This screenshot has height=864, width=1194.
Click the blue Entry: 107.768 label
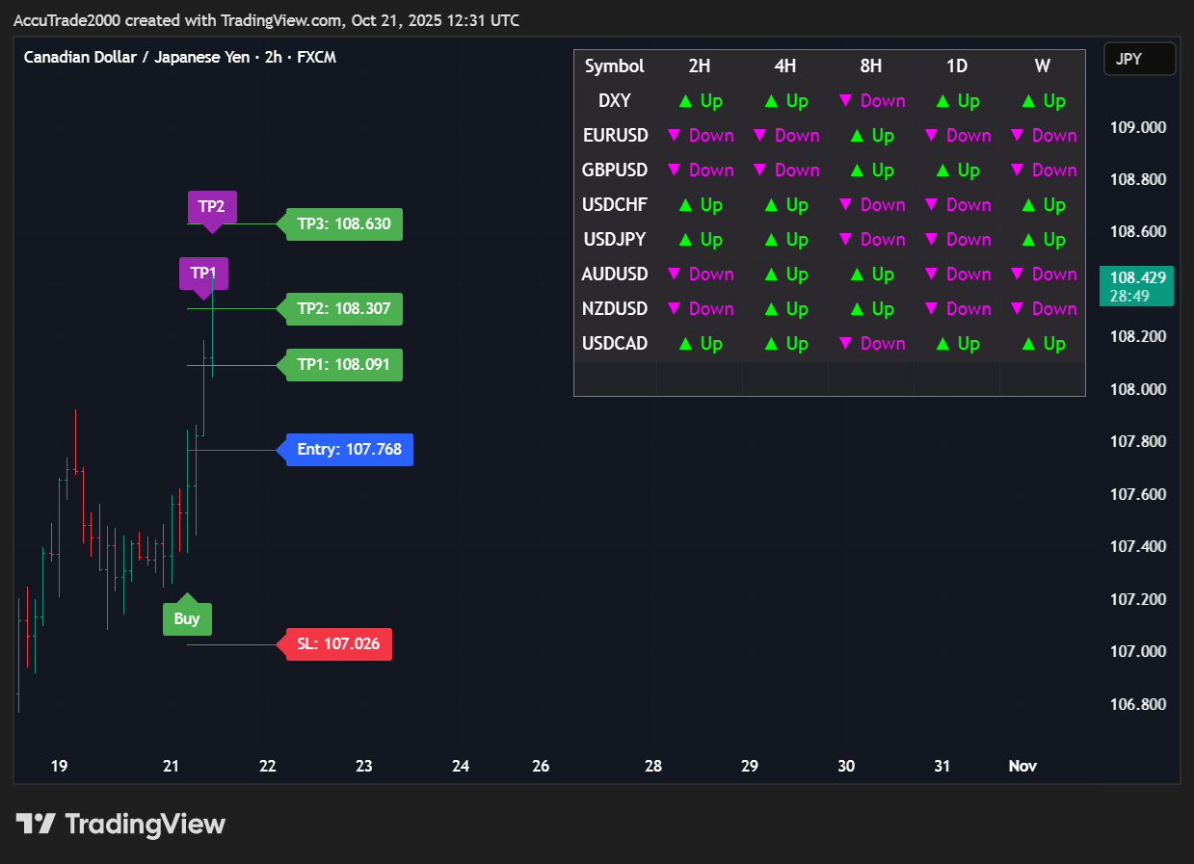[x=349, y=449]
